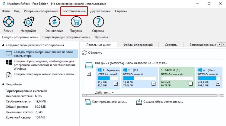
Task: Click Конечный сектор value 104,447
Action: click(x=40, y=117)
